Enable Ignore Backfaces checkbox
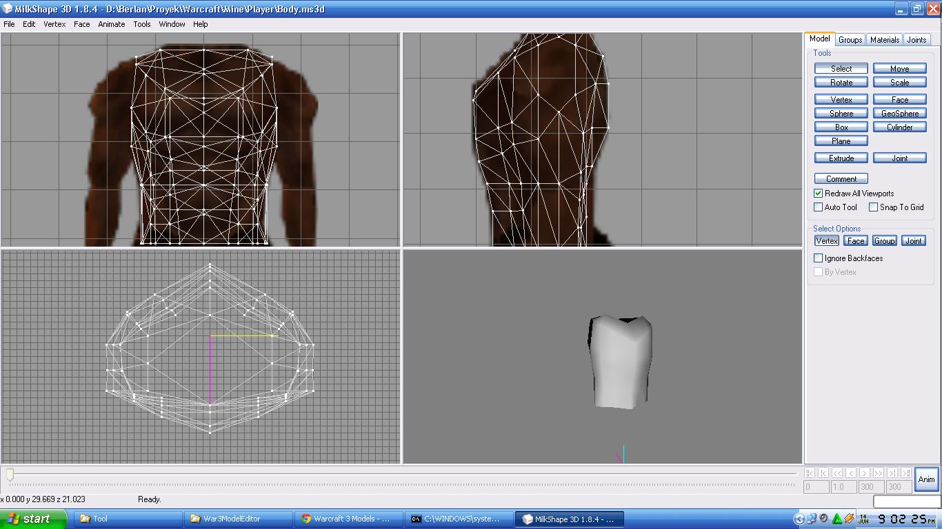The image size is (942, 529). tap(819, 258)
